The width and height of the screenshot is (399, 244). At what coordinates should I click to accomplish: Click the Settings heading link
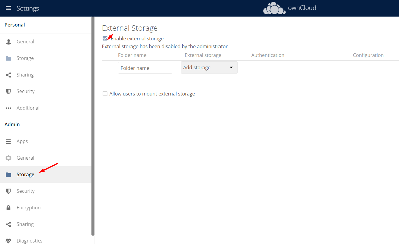tap(27, 8)
